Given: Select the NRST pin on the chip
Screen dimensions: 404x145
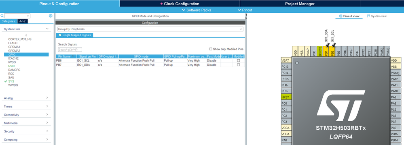Looking at the screenshot, I should (x=286, y=97).
